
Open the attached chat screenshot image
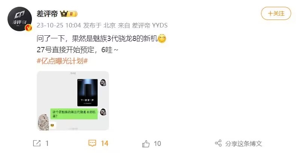pos(73,101)
